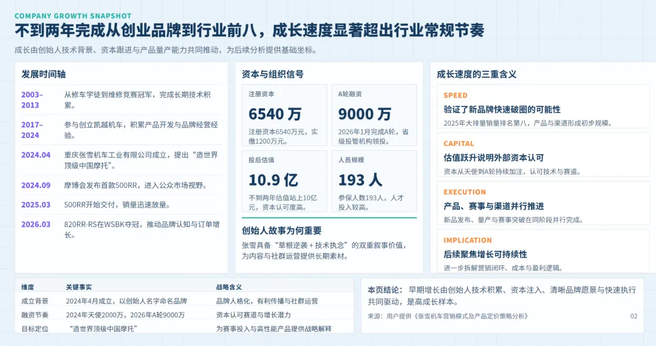This screenshot has height=346, width=656.
Task: Click the subtitle starting with 成长由创始人技术背景
Action: [166, 50]
